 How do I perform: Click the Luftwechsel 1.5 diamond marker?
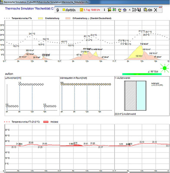click(20, 84)
